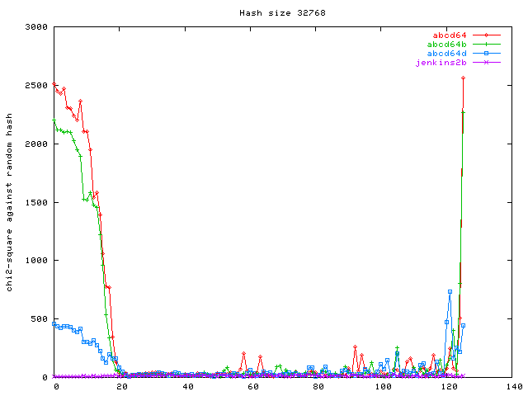Screen dimensions: 528x396
Task: Click the magenta jenkins2b legend line sample
Action: coord(487,62)
